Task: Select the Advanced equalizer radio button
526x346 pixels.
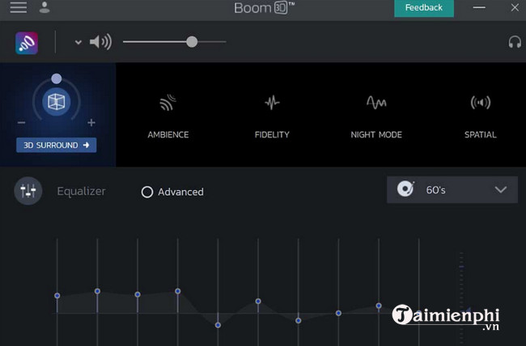Action: (147, 192)
